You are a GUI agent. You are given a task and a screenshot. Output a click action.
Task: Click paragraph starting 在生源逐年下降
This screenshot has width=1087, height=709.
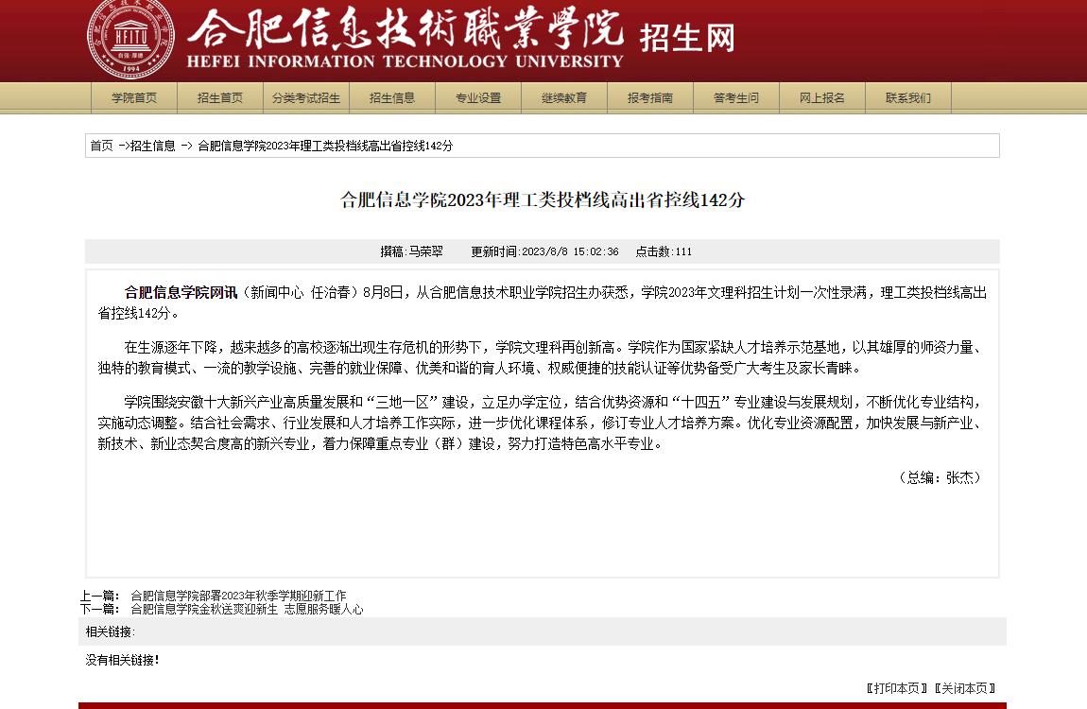[543, 357]
